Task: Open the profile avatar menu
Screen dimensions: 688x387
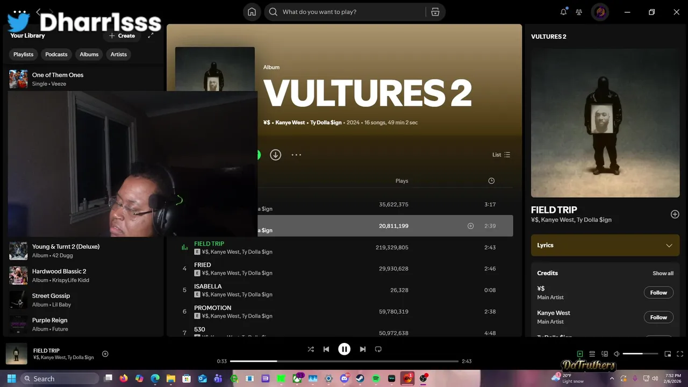Action: click(x=600, y=12)
